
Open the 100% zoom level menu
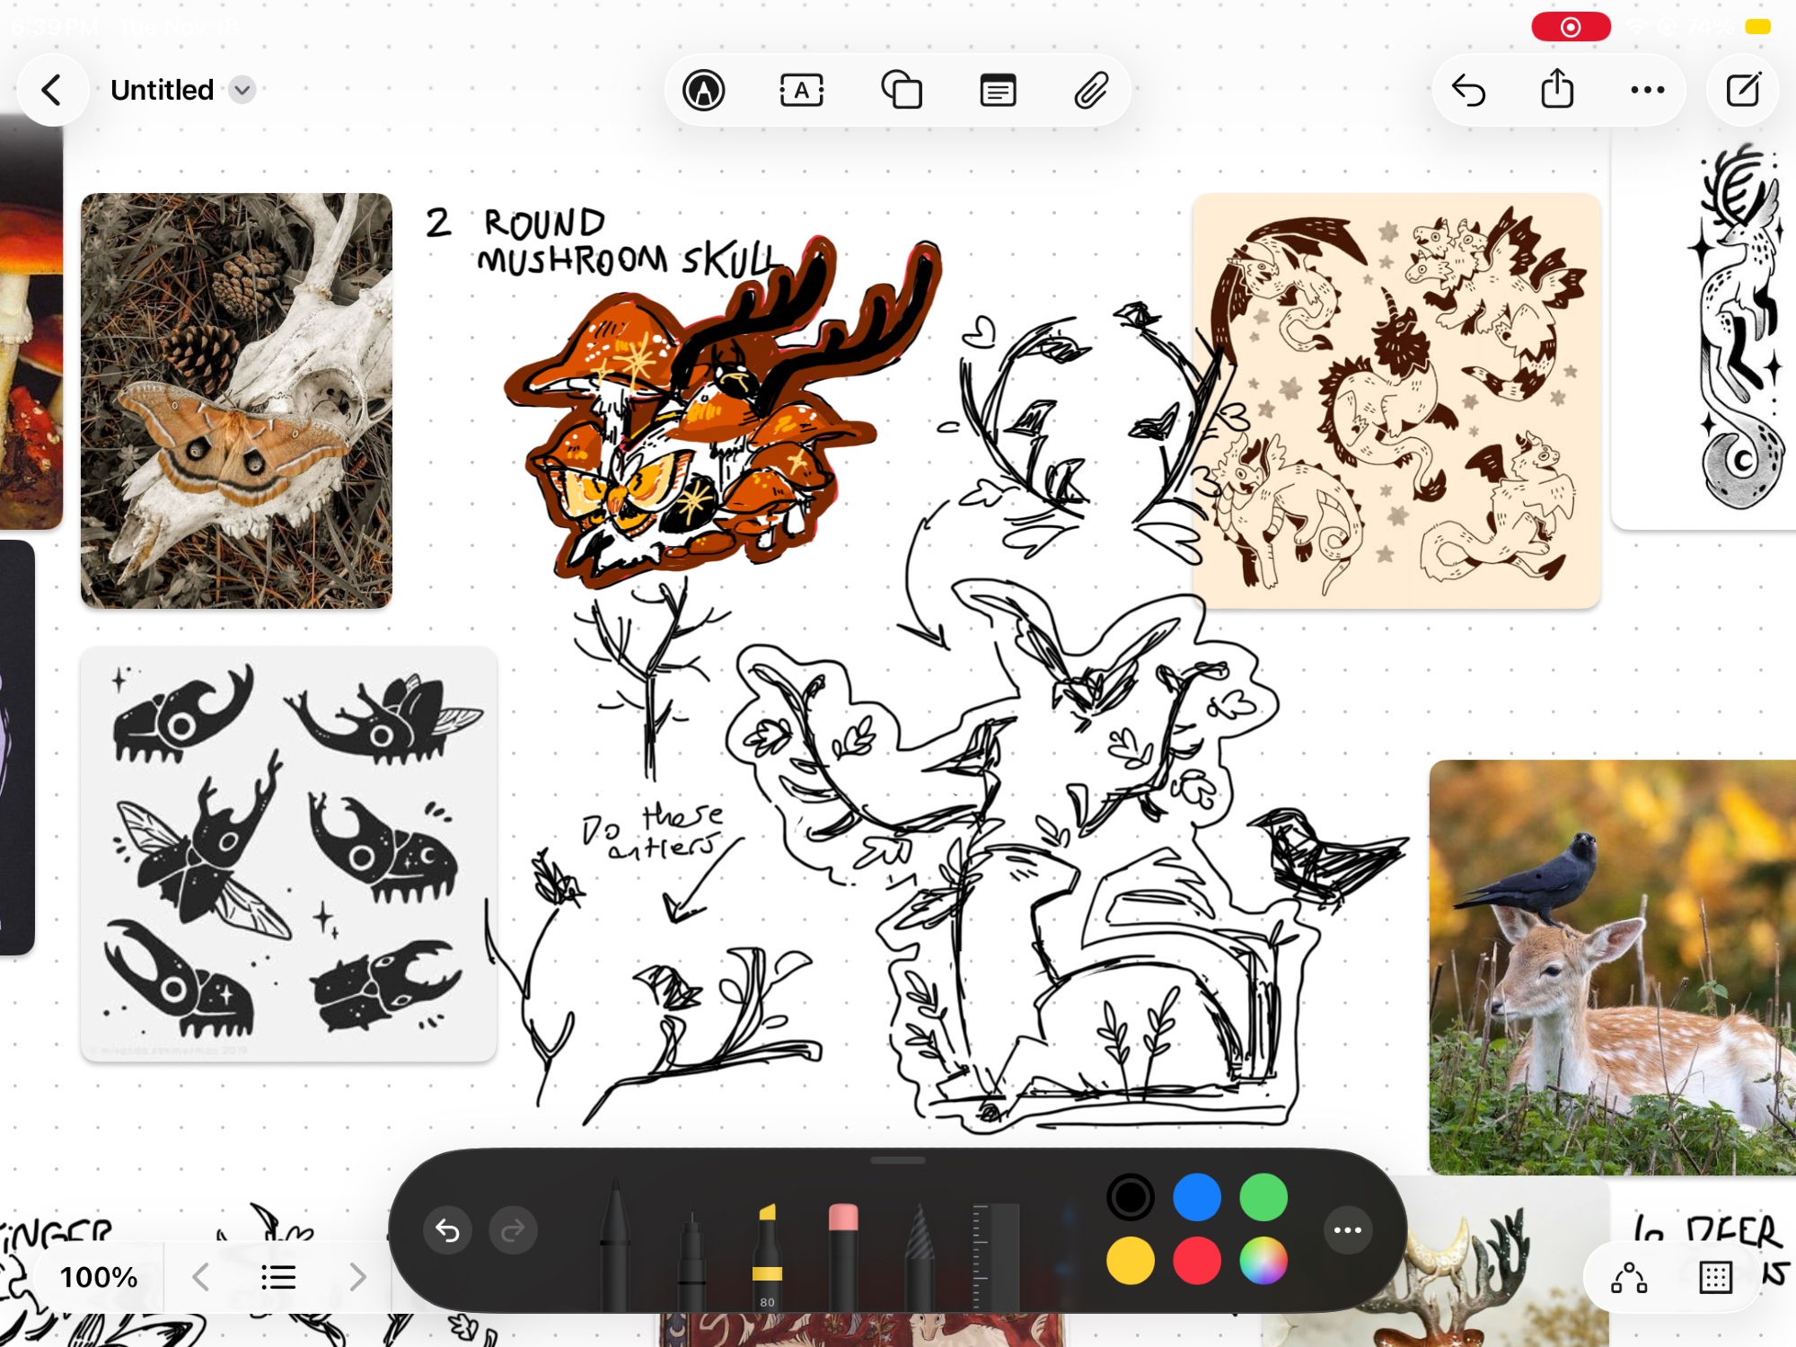click(99, 1277)
